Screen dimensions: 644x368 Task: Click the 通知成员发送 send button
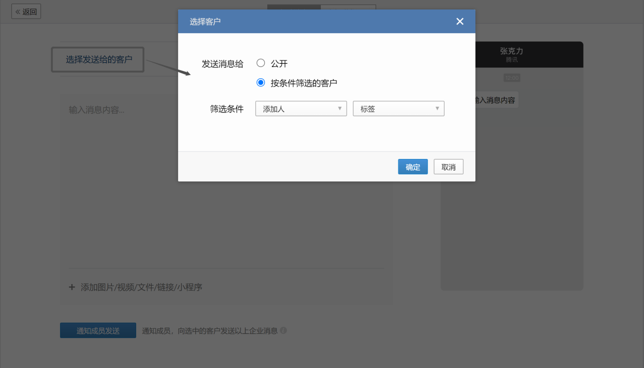coord(98,330)
